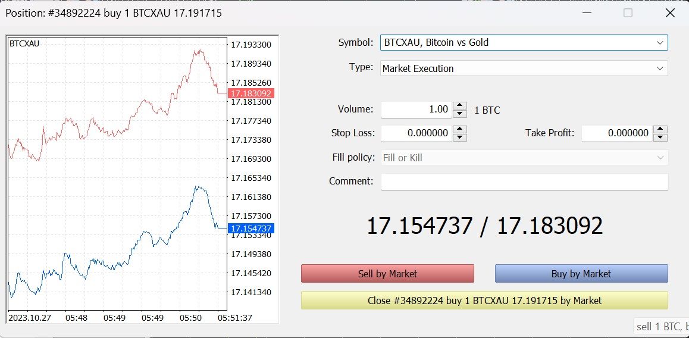Focus the Comment text field

524,181
